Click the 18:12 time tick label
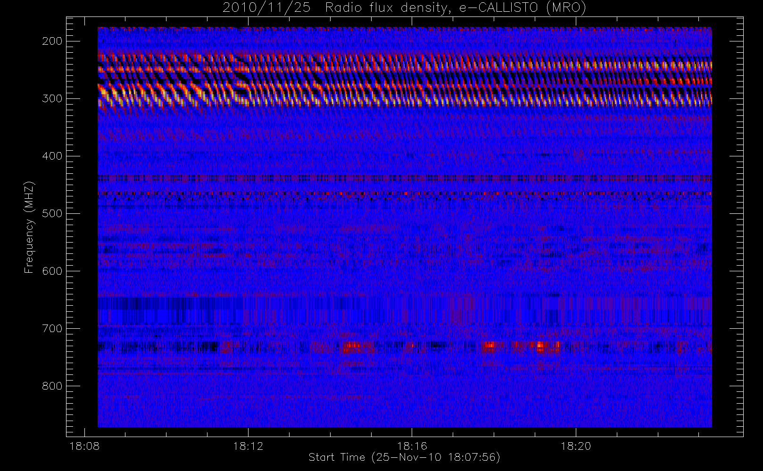 [x=248, y=446]
